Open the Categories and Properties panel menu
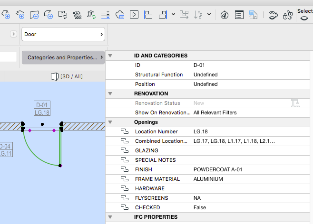The width and height of the screenshot is (313, 224). [63, 57]
